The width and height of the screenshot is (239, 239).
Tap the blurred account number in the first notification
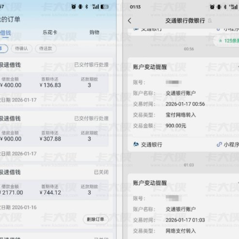click(x=174, y=82)
